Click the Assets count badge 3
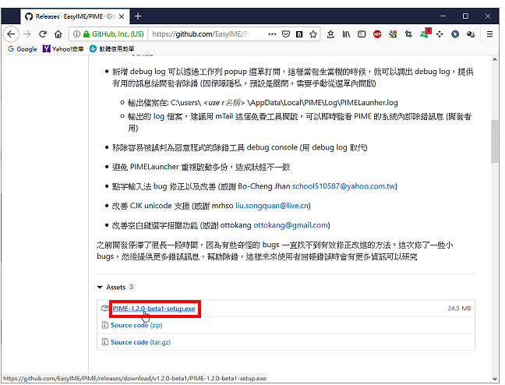 pyautogui.click(x=131, y=287)
